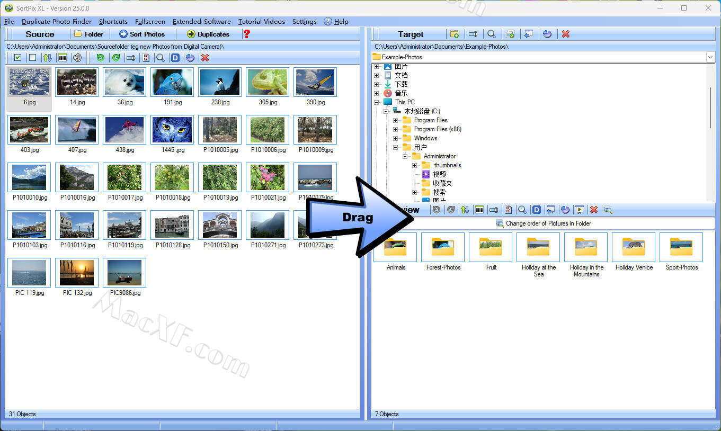Collapse the This PC tree node

click(x=377, y=102)
